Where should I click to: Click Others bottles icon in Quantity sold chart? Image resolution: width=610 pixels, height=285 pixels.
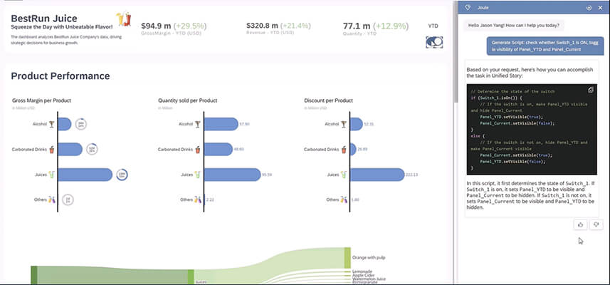(x=198, y=199)
